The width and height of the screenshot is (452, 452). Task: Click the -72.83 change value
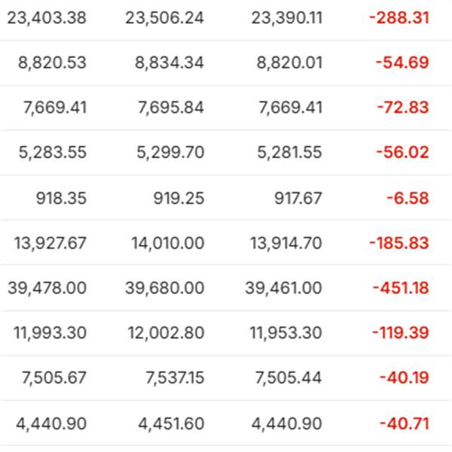click(403, 108)
